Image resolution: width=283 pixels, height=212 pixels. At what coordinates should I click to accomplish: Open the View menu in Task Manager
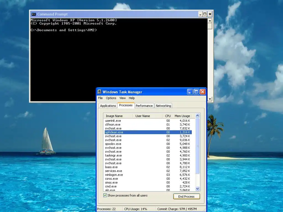pyautogui.click(x=122, y=98)
